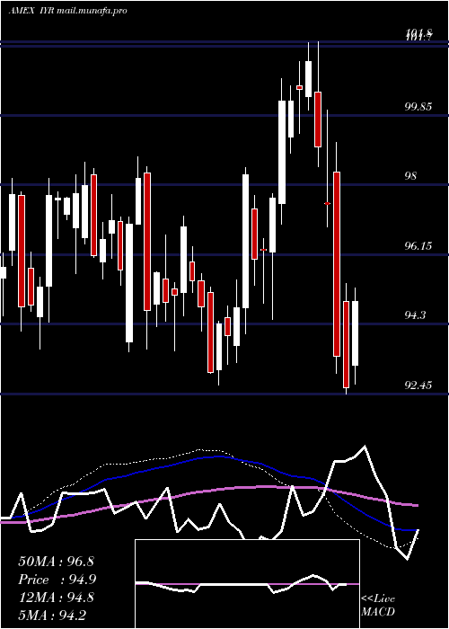The height and width of the screenshot is (629, 449).
Task: Select the 99.85 price level label
Action: pos(418,106)
